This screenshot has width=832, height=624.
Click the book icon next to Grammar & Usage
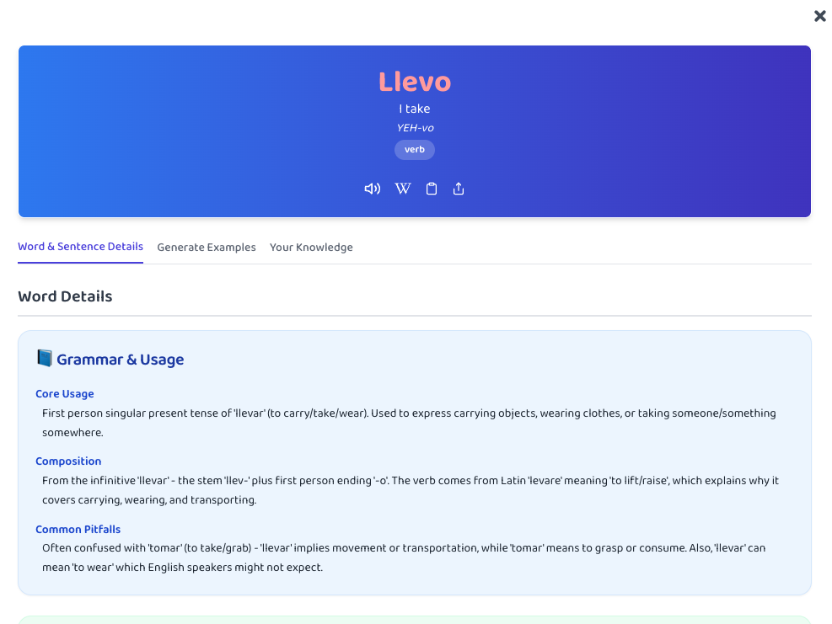(44, 358)
